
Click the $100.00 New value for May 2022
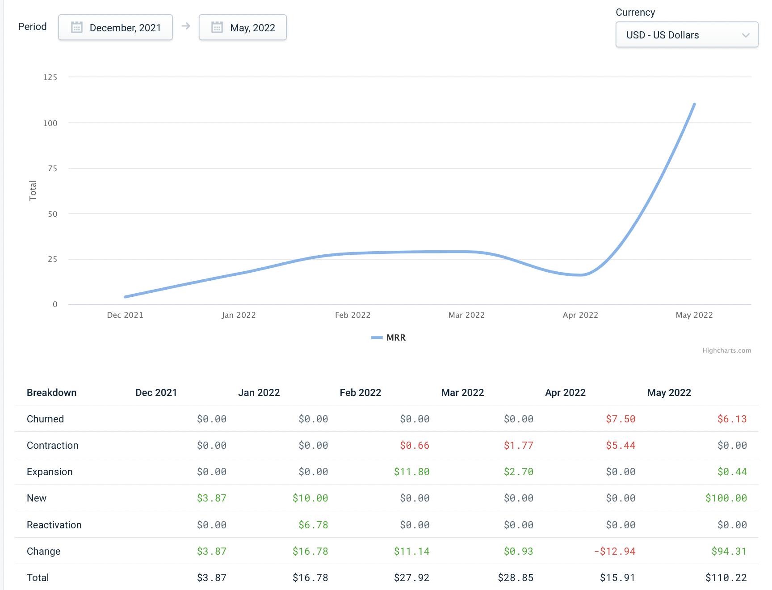tap(726, 498)
